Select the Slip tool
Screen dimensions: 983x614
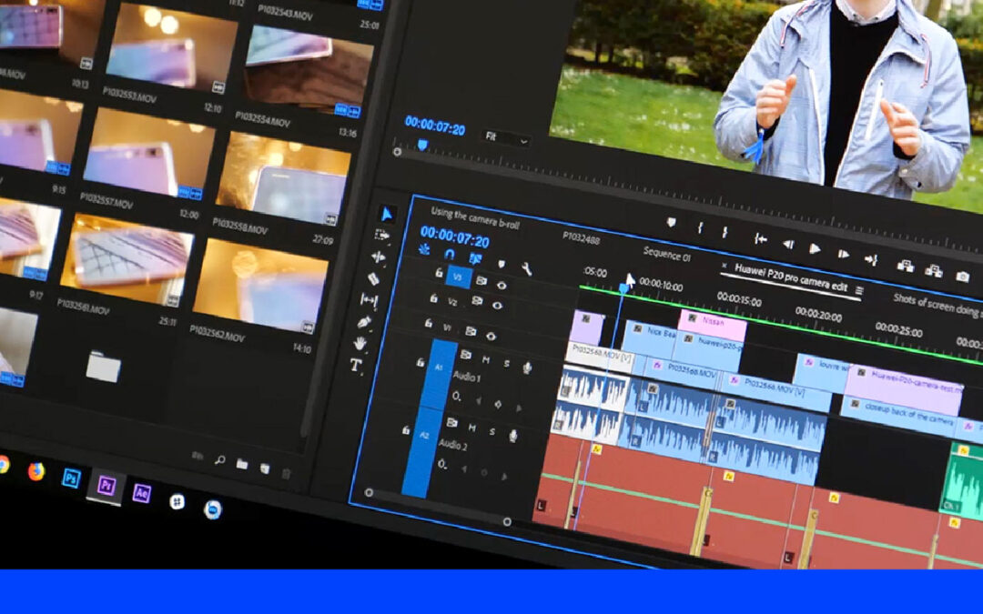(x=370, y=301)
